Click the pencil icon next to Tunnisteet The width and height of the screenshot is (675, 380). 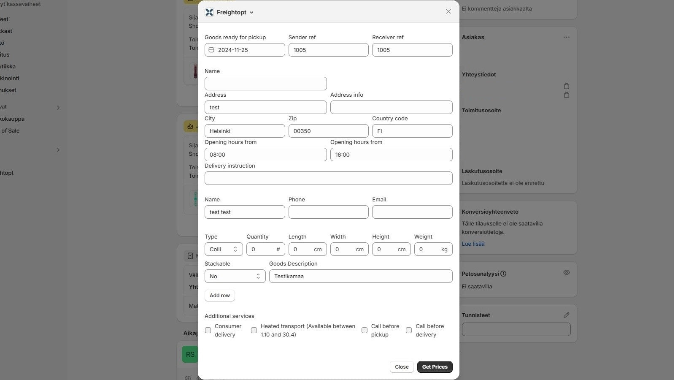(x=567, y=315)
